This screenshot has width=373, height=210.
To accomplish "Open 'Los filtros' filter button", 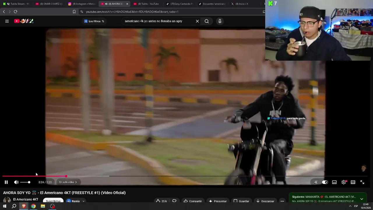I will (x=94, y=21).
